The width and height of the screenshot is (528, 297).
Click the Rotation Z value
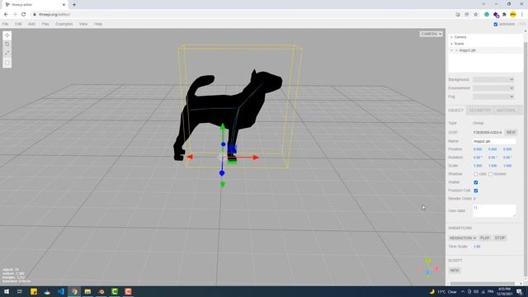pyautogui.click(x=507, y=158)
